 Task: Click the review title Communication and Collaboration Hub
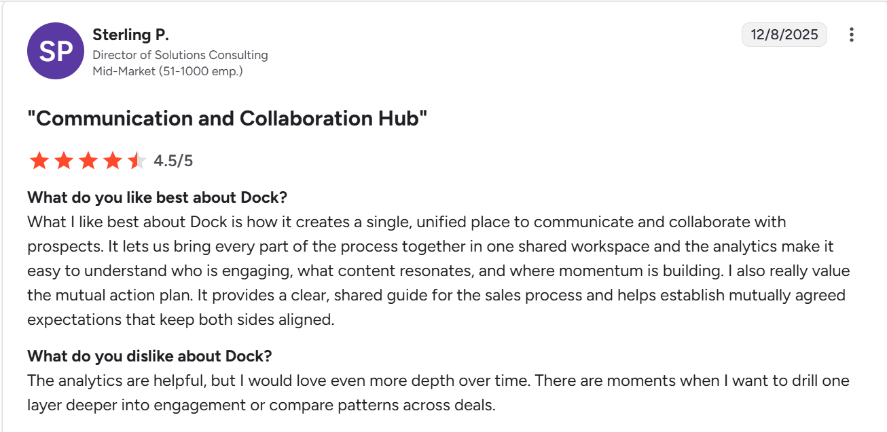[x=227, y=119]
